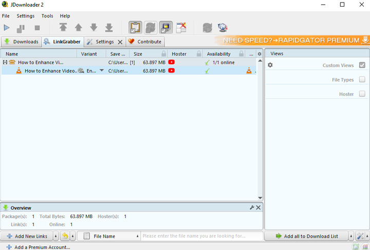
Task: Click the reconnect now icon
Action: (208, 28)
